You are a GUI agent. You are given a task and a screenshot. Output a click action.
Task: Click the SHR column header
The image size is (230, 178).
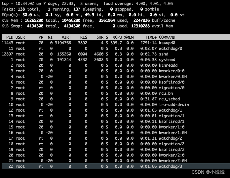pos(100,37)
